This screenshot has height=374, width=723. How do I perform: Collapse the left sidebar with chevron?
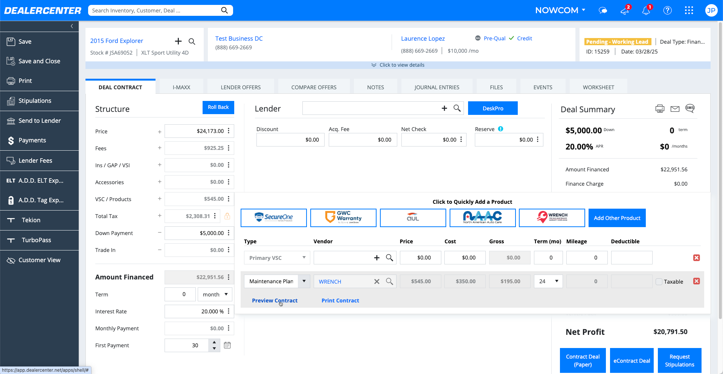(72, 26)
